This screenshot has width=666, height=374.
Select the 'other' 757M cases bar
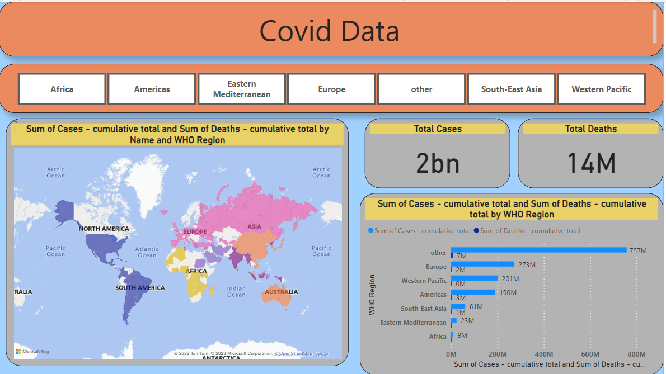pos(538,250)
